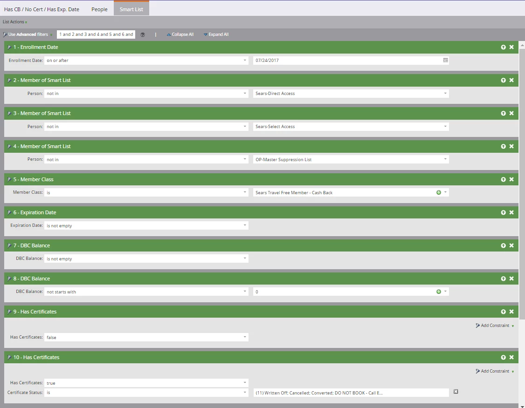Add Constraint to filter 9 Has Certificates
Screen dimensions: 525x408
click(x=495, y=326)
